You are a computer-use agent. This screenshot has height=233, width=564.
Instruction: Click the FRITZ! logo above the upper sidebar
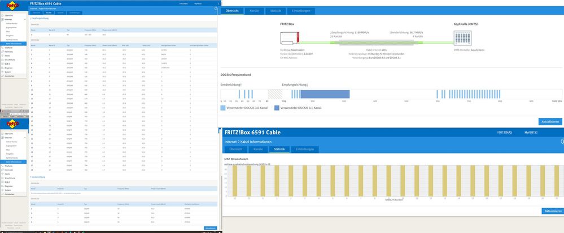click(x=14, y=6)
